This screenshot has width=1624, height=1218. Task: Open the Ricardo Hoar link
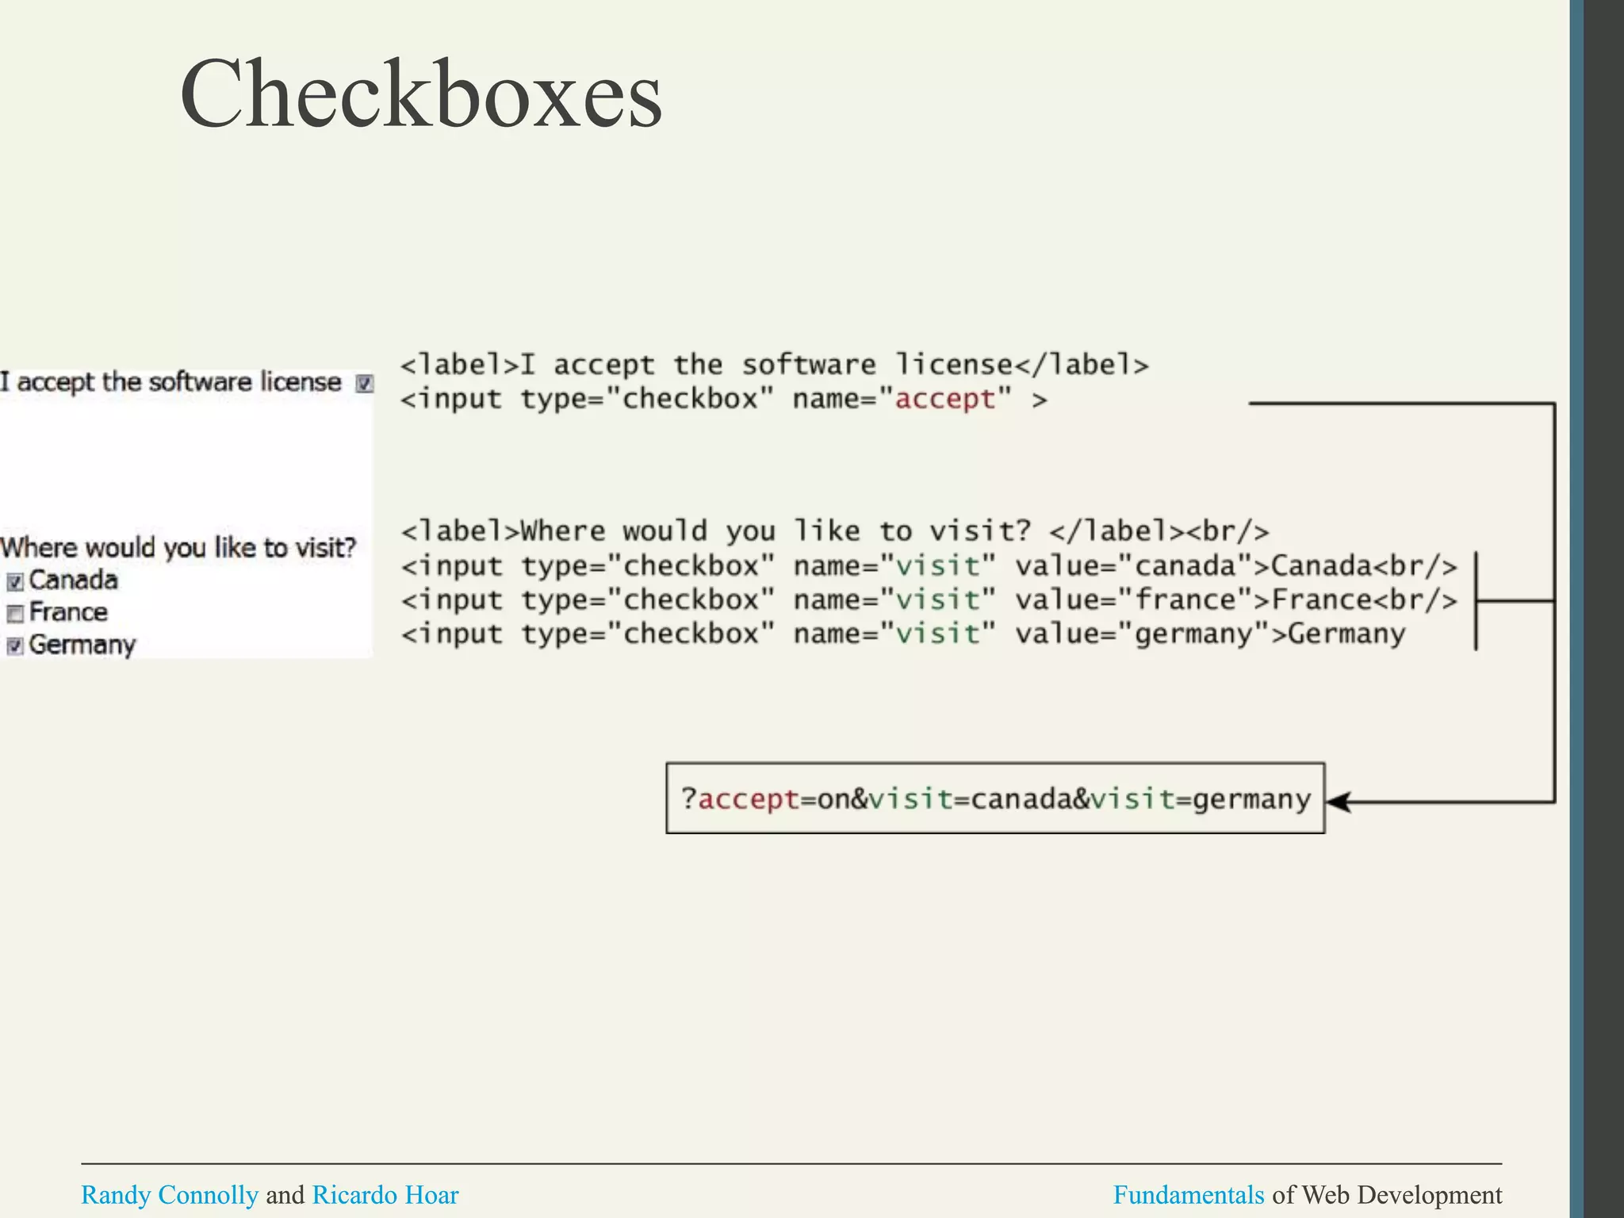tap(385, 1195)
